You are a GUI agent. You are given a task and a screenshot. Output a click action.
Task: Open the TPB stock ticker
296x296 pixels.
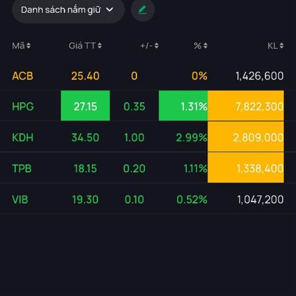22,168
